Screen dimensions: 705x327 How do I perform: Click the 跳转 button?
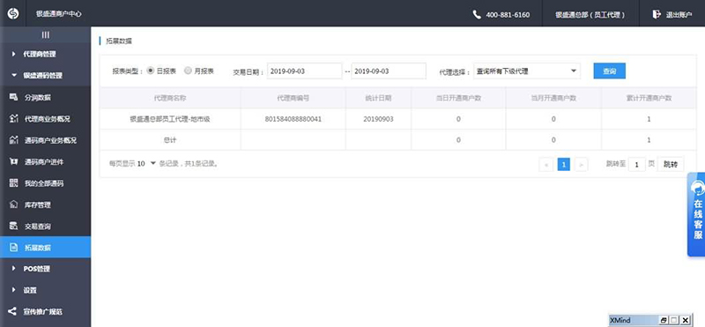click(x=671, y=164)
